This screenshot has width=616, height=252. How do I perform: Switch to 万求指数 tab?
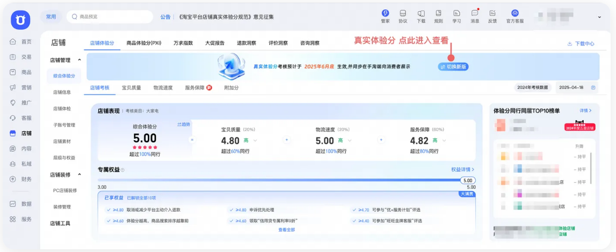[x=183, y=43]
